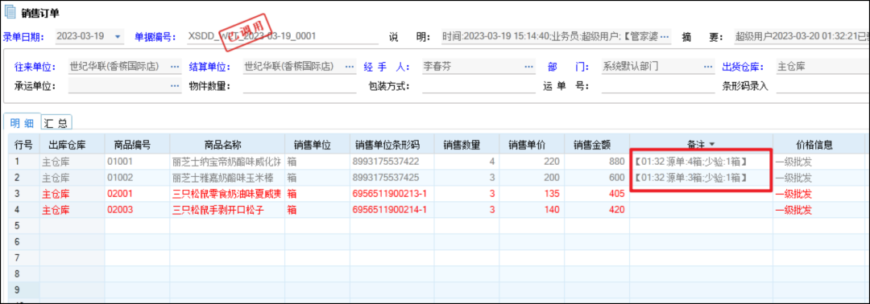870x304 pixels.
Task: Click unit price 220 cell
Action: click(532, 162)
